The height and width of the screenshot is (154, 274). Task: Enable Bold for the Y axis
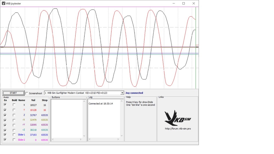14,110
